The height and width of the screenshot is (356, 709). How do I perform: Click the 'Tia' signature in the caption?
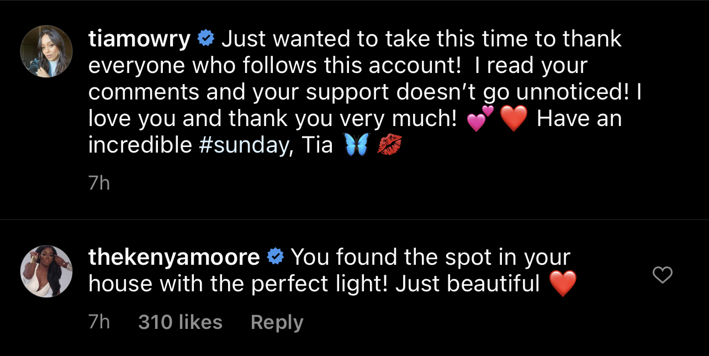318,145
